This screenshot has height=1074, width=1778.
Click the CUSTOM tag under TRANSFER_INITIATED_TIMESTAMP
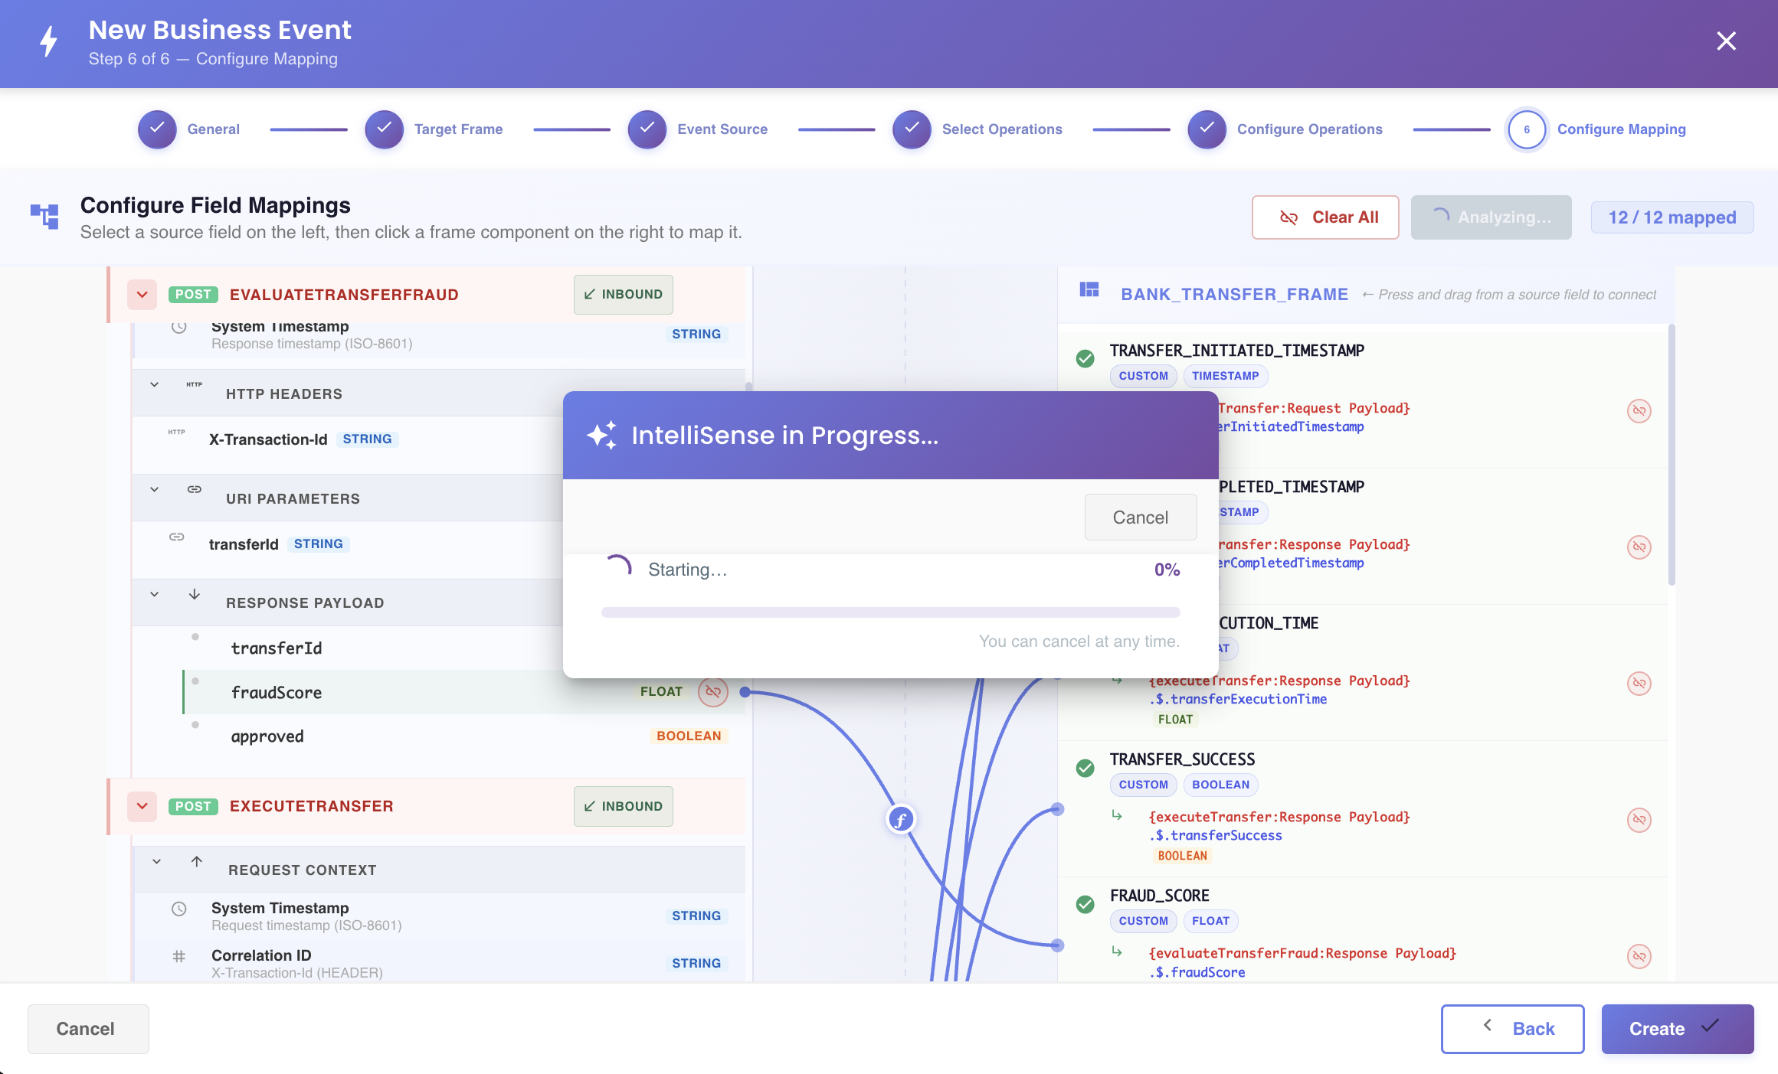(1143, 376)
